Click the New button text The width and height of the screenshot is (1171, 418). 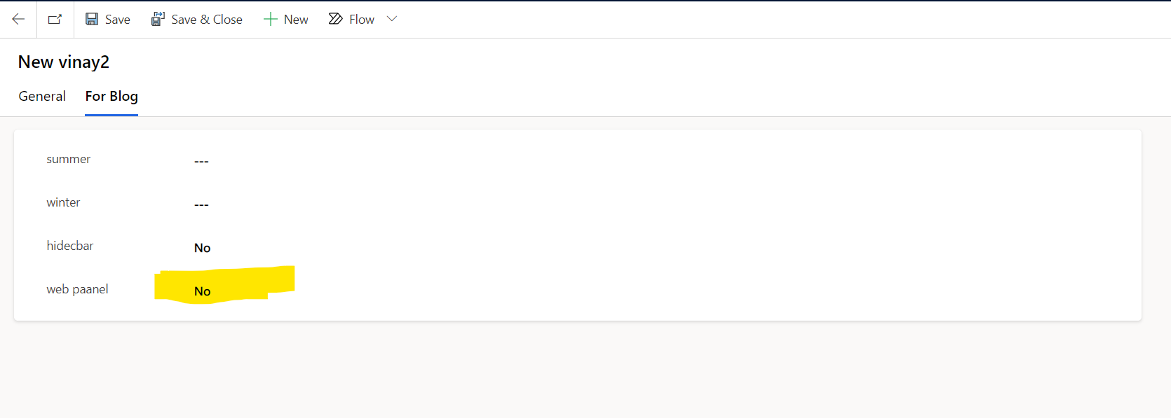pyautogui.click(x=296, y=20)
